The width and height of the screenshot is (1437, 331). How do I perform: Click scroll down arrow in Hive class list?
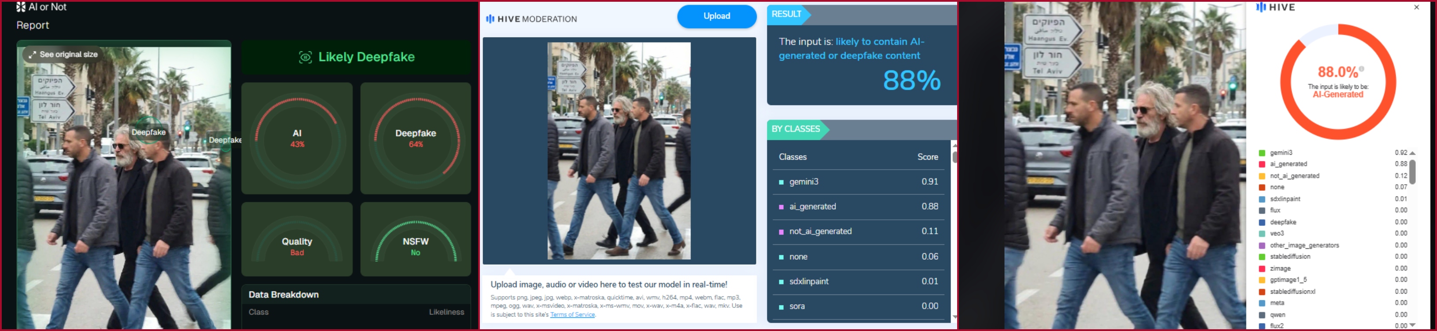pos(1412,325)
